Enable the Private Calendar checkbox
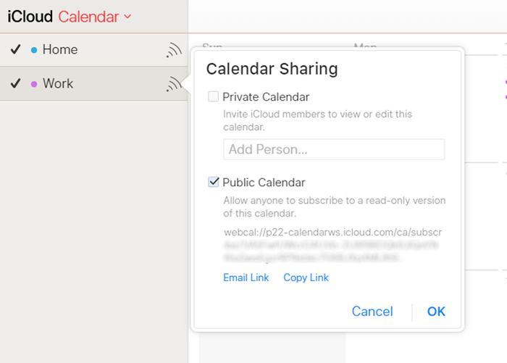The height and width of the screenshot is (363, 507). 213,96
